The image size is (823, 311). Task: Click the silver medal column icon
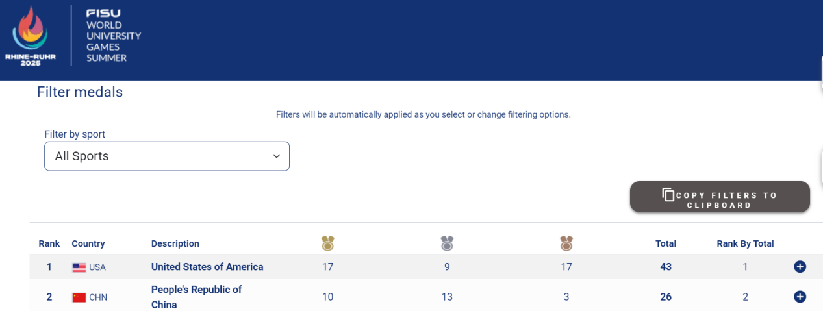[447, 243]
